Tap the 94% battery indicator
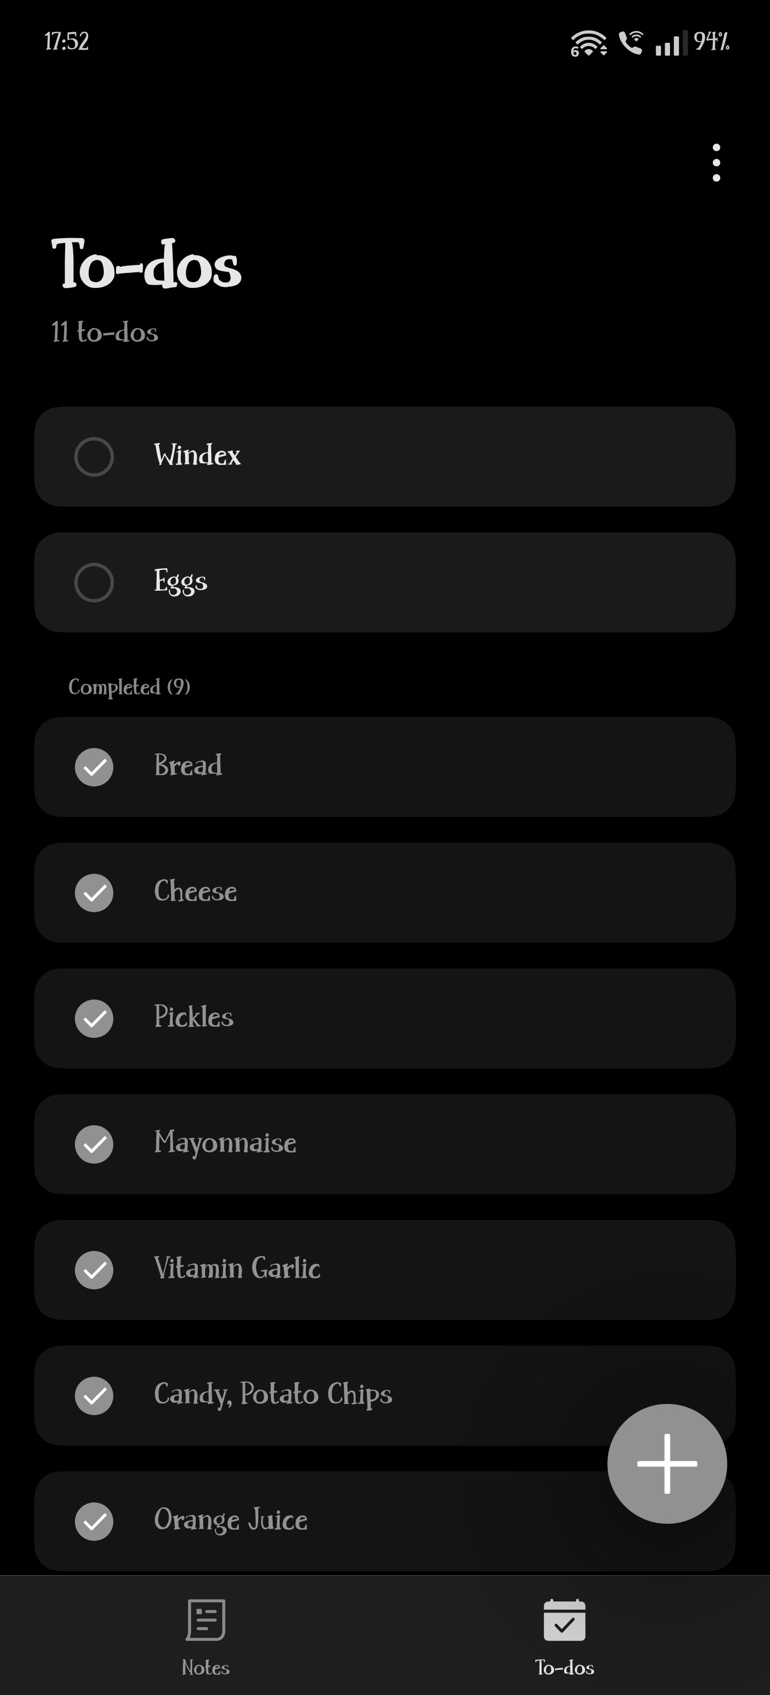This screenshot has width=770, height=1695. pos(712,41)
